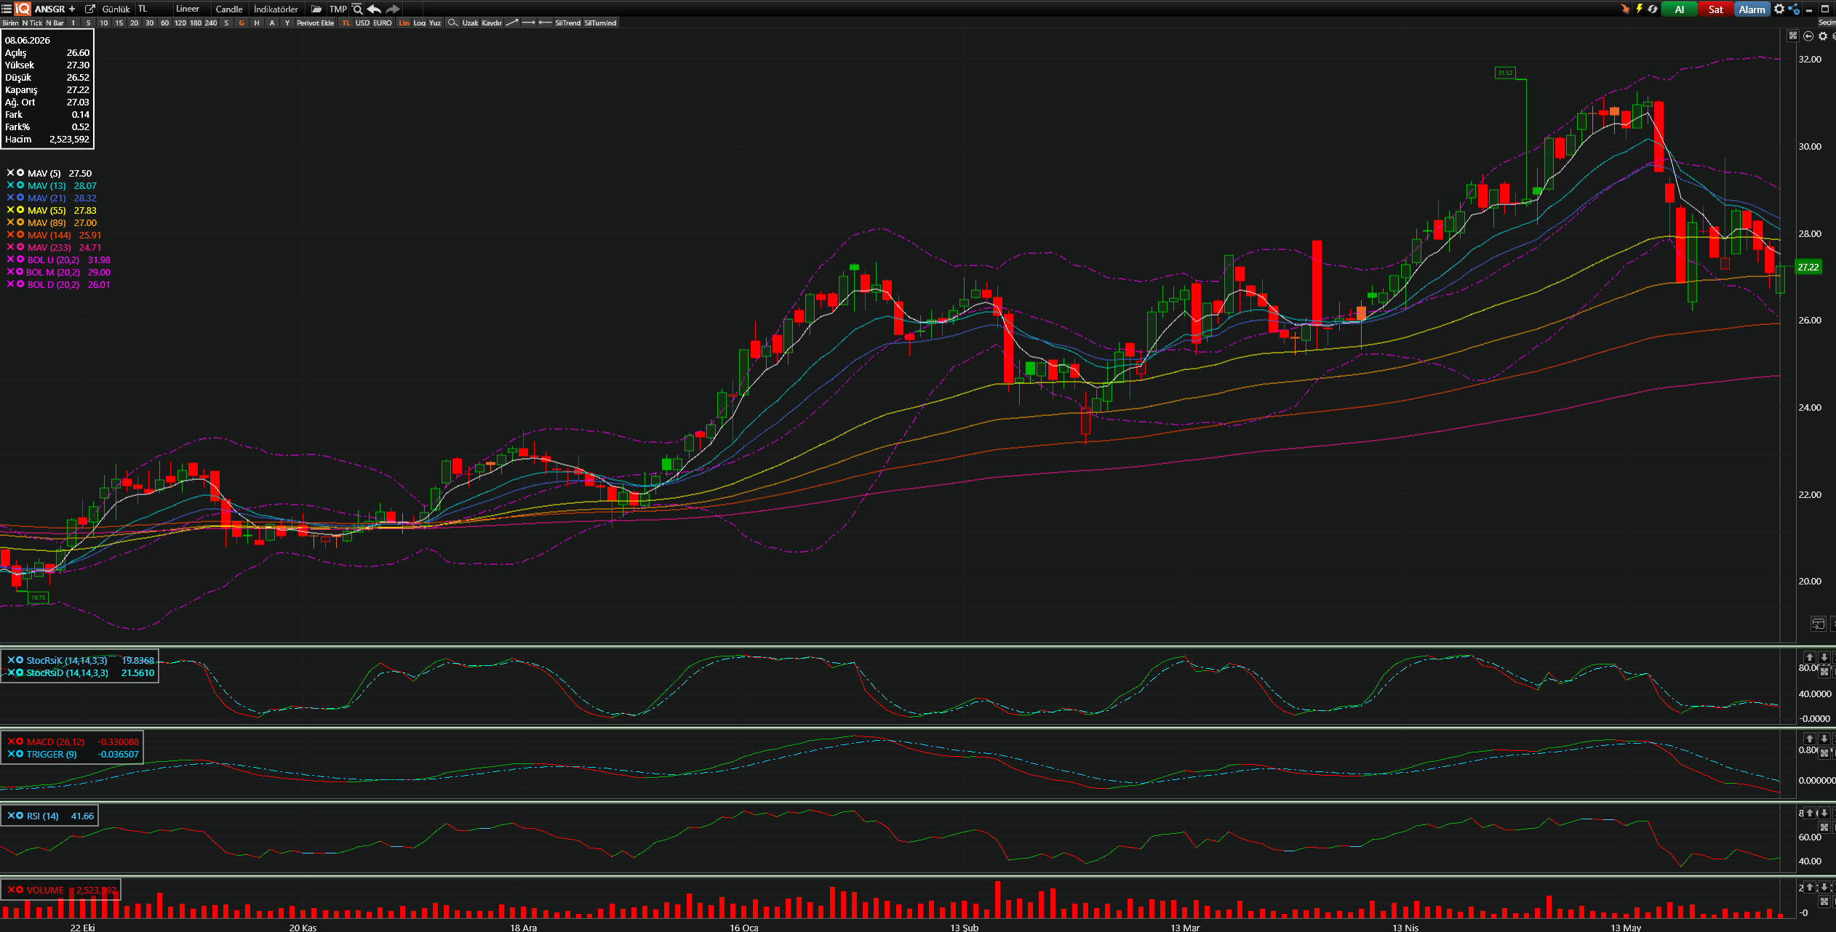Toggle MAV (13) circle visibility marker
1836x932 pixels.
(x=20, y=185)
